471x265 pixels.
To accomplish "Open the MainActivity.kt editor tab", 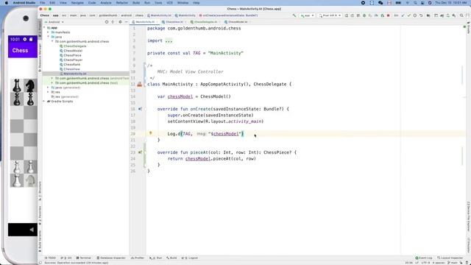I will (145, 22).
